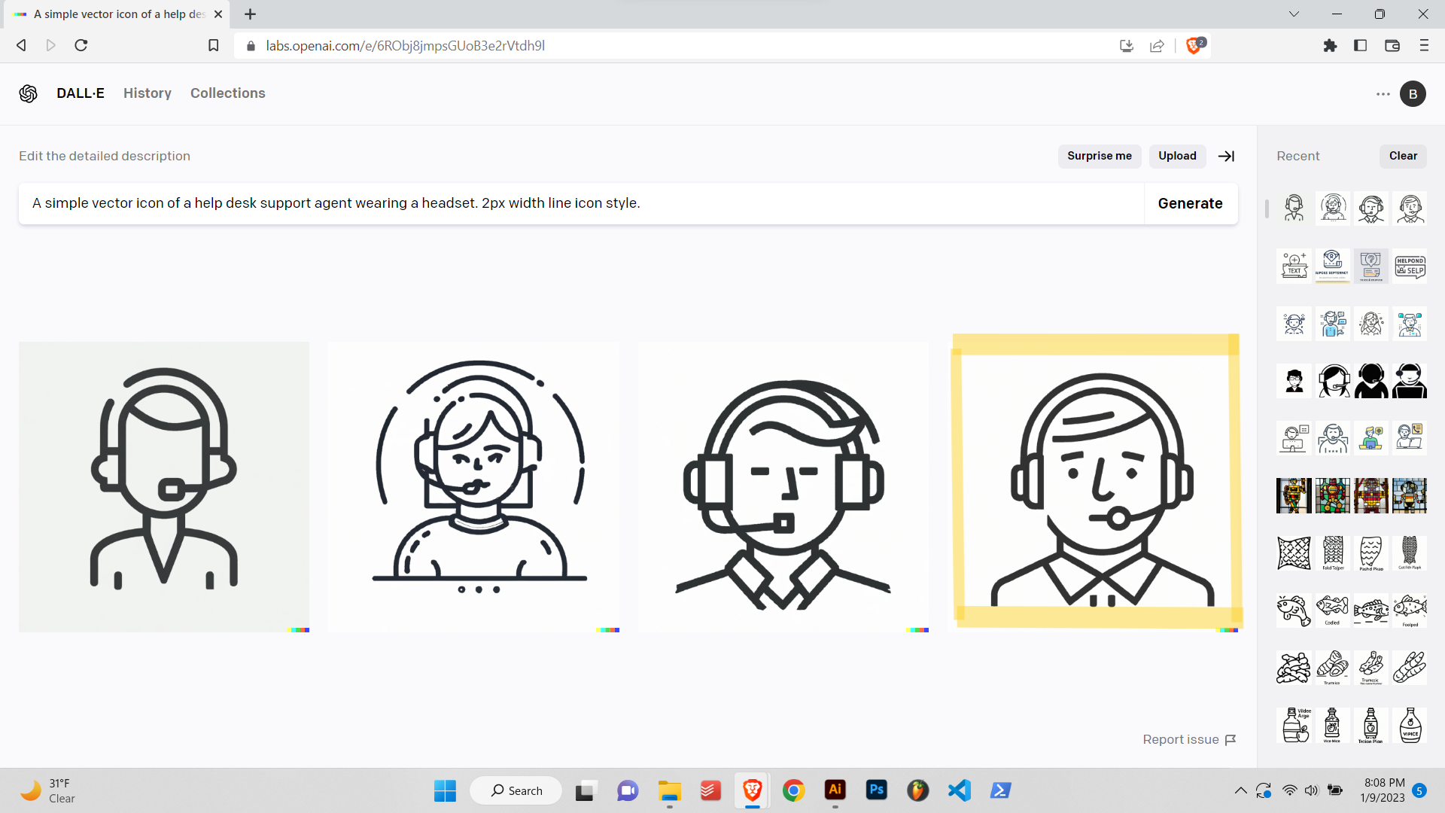Bookmark this page with bookmark icon
1445x813 pixels.
214,46
